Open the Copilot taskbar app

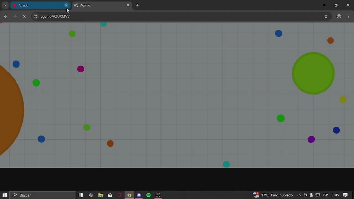91,195
